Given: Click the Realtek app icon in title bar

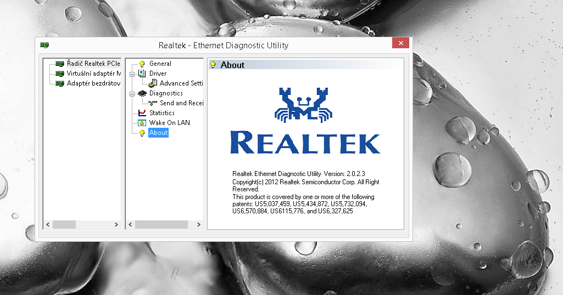Looking at the screenshot, I should click(44, 45).
